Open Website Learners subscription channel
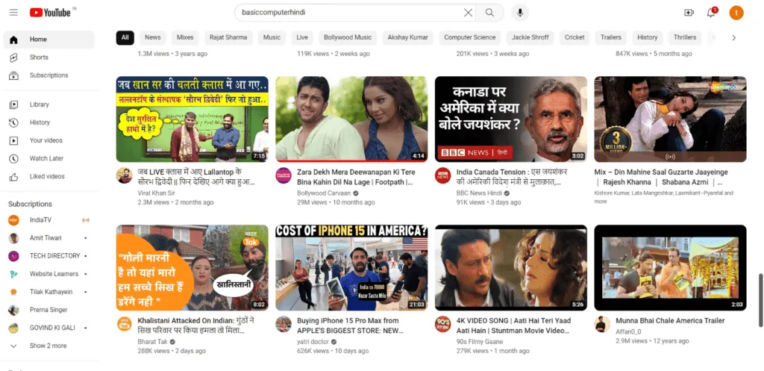 [x=48, y=274]
